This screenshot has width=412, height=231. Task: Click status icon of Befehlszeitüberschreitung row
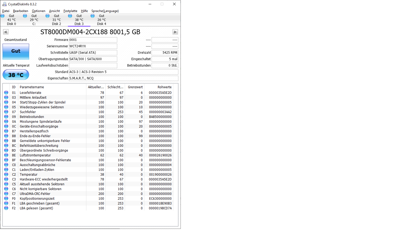tap(6, 145)
